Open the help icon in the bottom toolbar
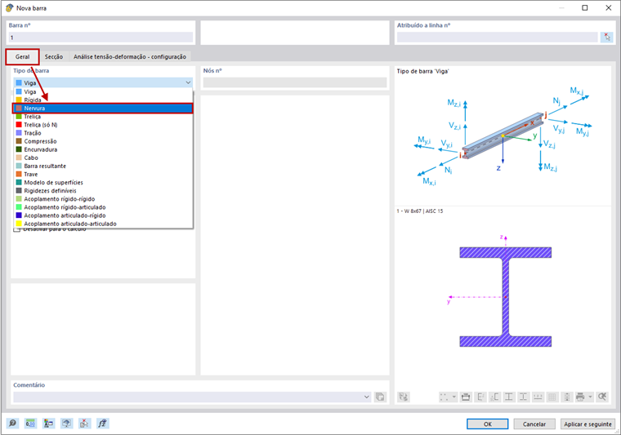Image resolution: width=621 pixels, height=435 pixels. (x=13, y=423)
